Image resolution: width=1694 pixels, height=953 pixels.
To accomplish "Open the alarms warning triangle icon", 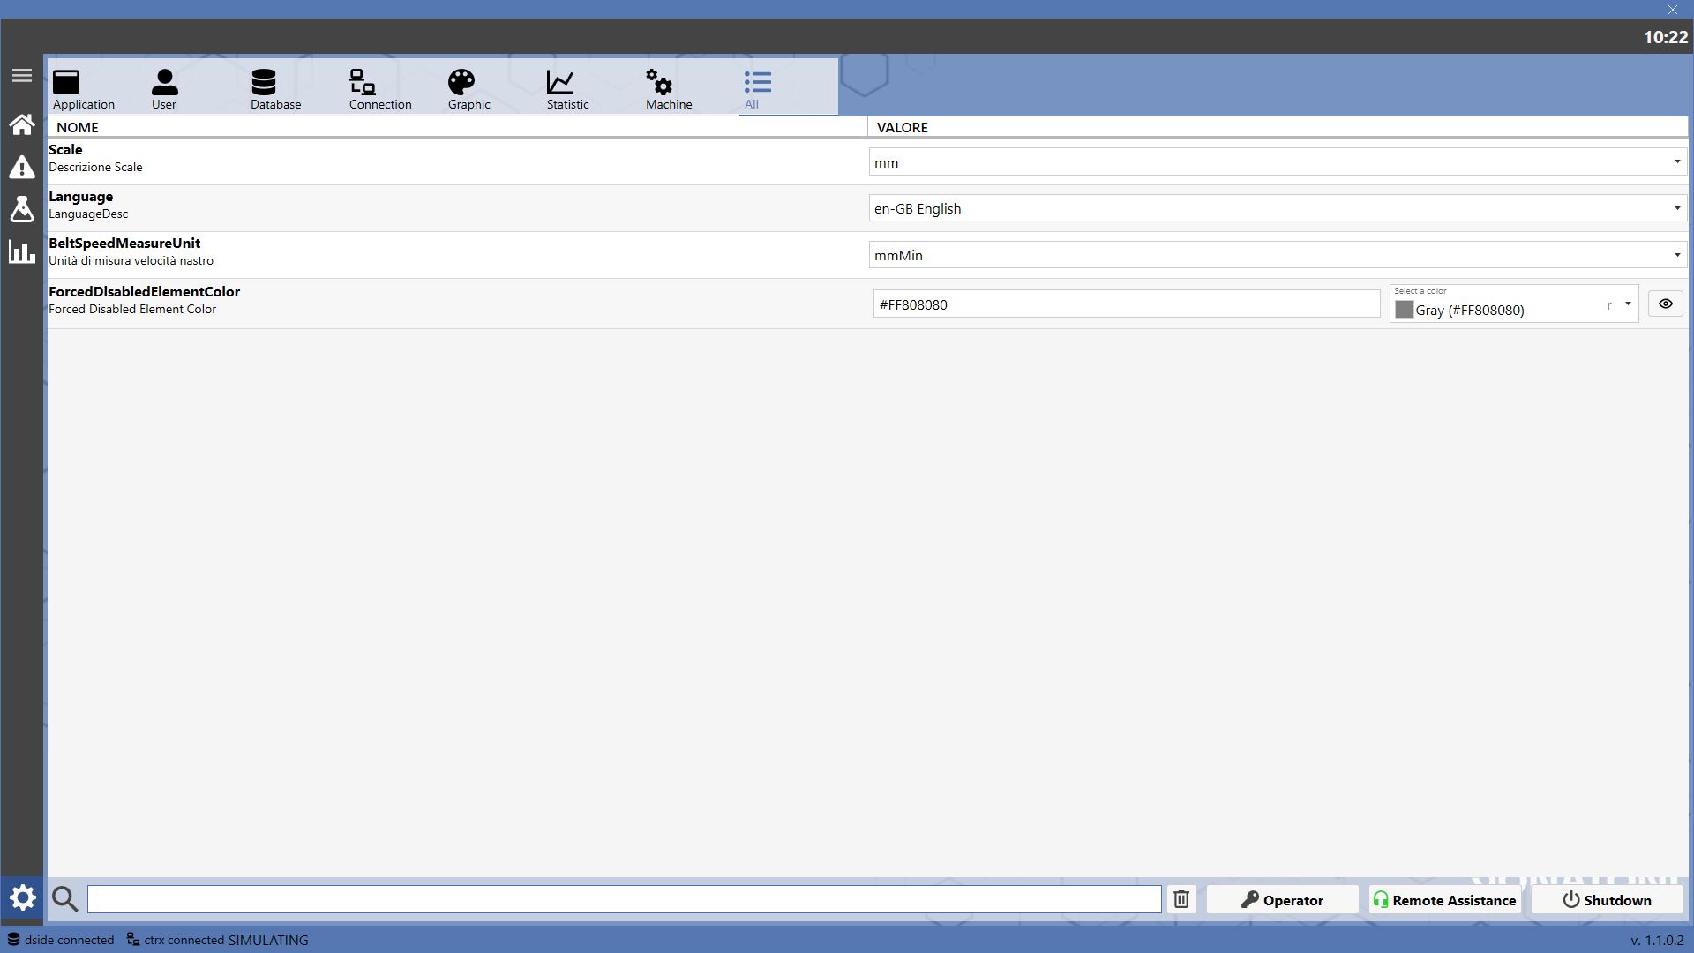I will [x=22, y=167].
